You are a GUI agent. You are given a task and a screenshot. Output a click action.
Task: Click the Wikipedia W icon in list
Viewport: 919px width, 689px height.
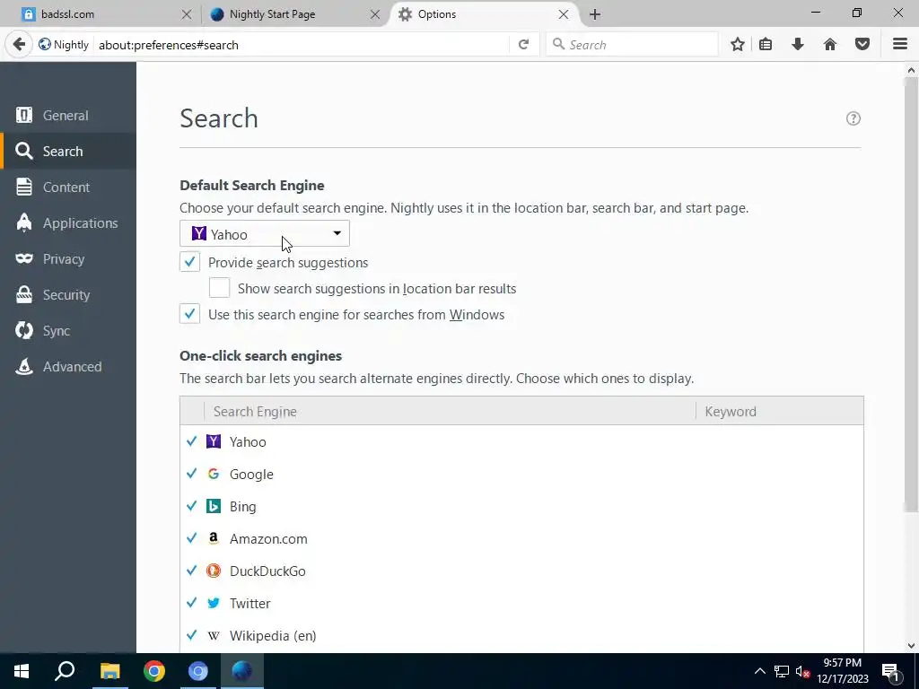[214, 636]
